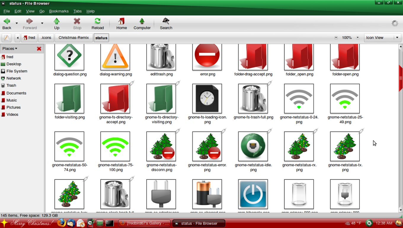Switch to fredbird67's Gallery taskbar window

pyautogui.click(x=145, y=223)
